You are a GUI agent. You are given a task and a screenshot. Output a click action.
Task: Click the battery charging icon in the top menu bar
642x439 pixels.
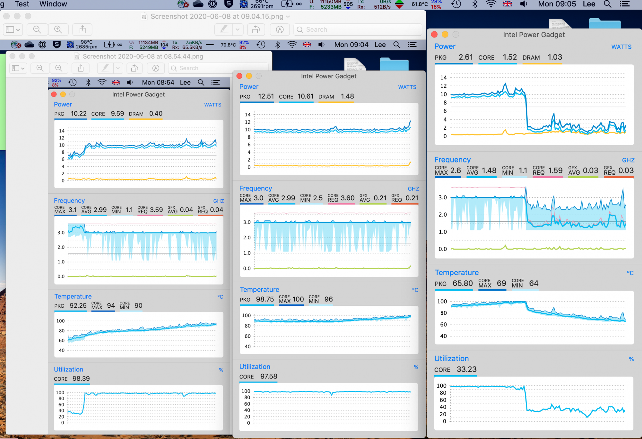287,4
